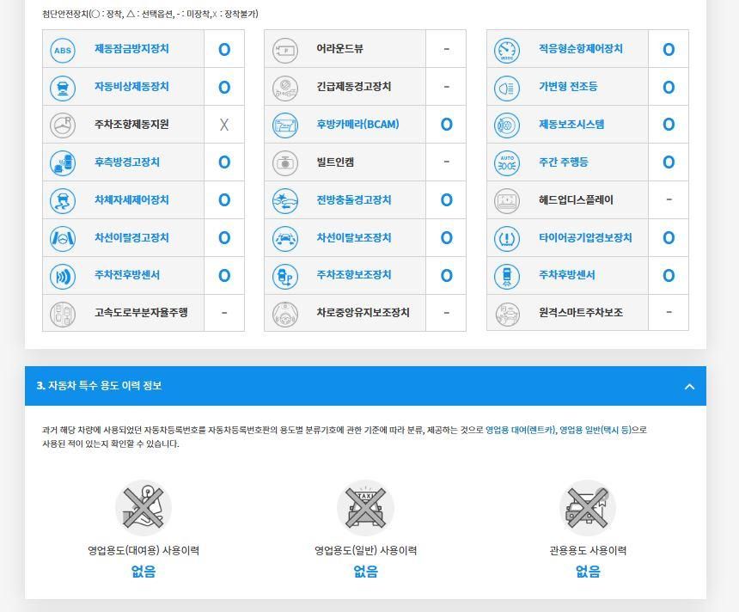Image resolution: width=739 pixels, height=612 pixels.
Task: Click the 차선이탈보조장치 label
Action: click(x=354, y=237)
